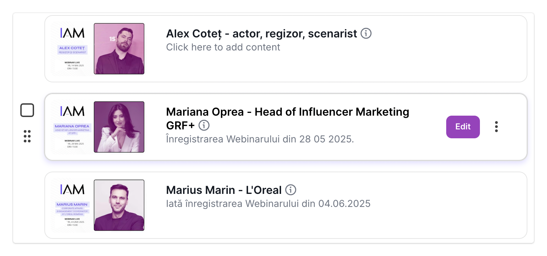Open Mariana Oprea portrait thumbnail
This screenshot has height=256, width=547.
coord(119,127)
